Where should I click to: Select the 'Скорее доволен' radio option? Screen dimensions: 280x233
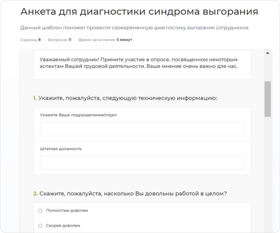pyautogui.click(x=40, y=226)
